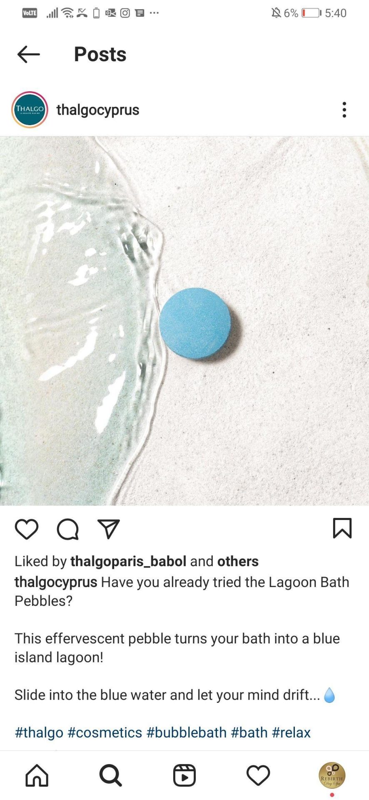Open the thalgoparis_babol liker profile
This screenshot has width=369, height=800.
[128, 561]
